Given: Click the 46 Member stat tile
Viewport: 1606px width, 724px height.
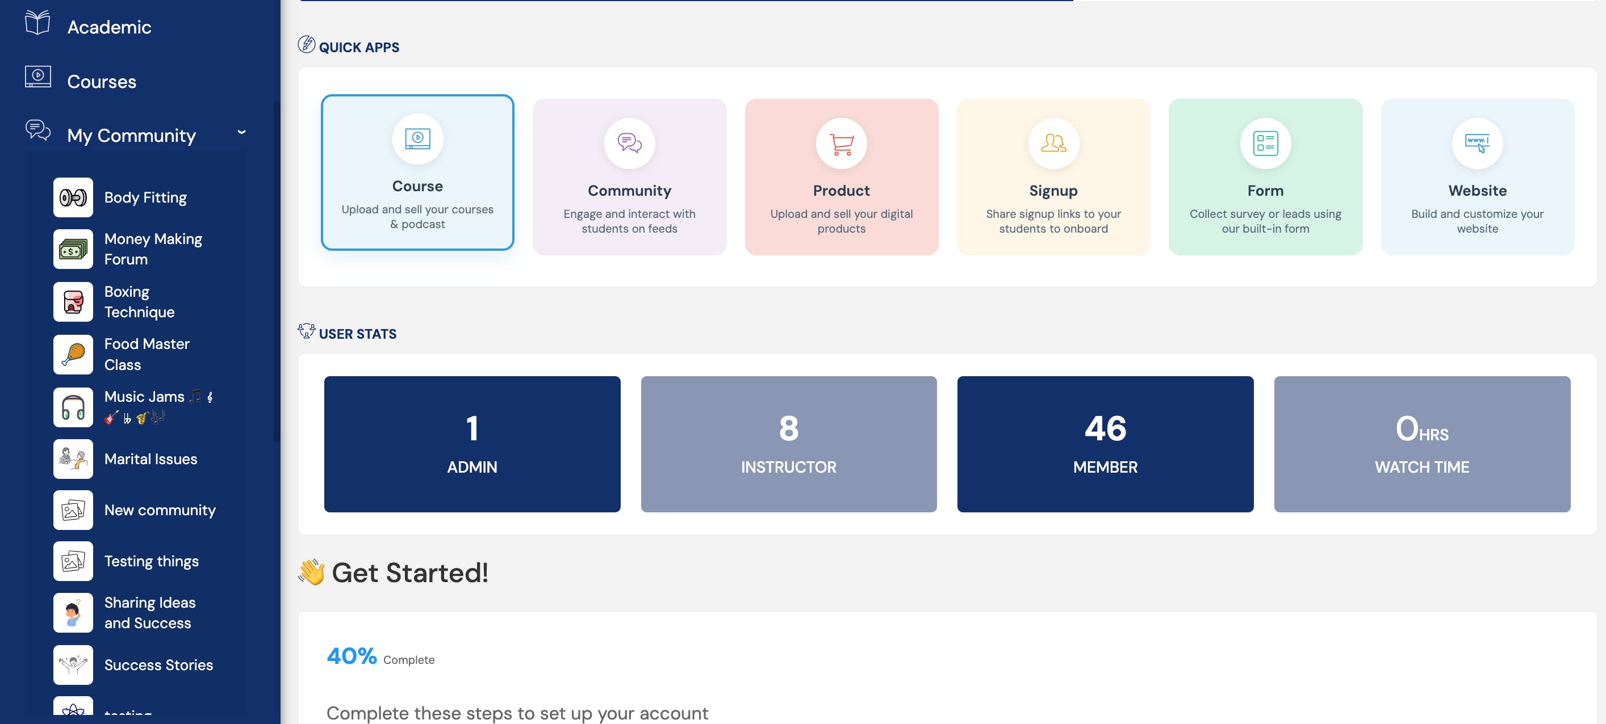Looking at the screenshot, I should click(1105, 444).
